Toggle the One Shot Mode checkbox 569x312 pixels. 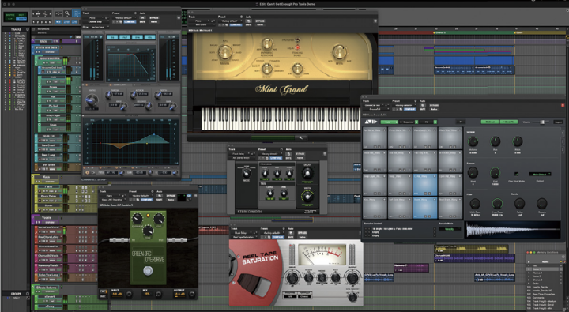516,174
